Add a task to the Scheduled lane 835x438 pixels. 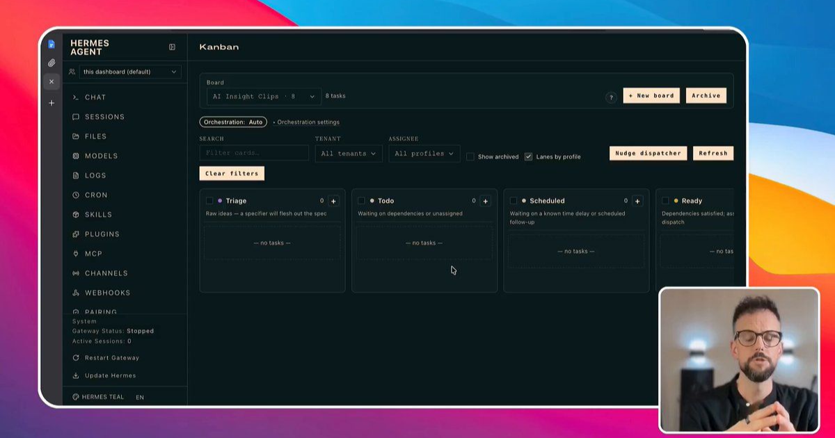637,201
